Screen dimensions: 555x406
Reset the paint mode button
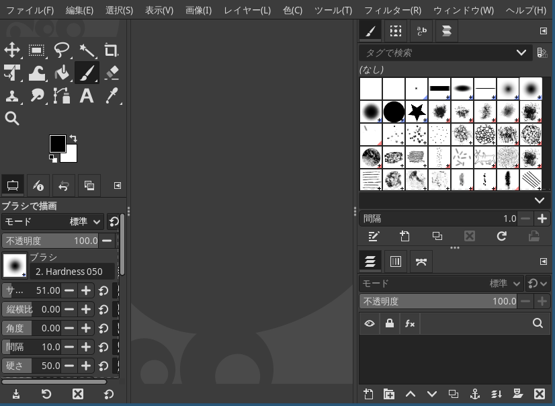(x=114, y=222)
